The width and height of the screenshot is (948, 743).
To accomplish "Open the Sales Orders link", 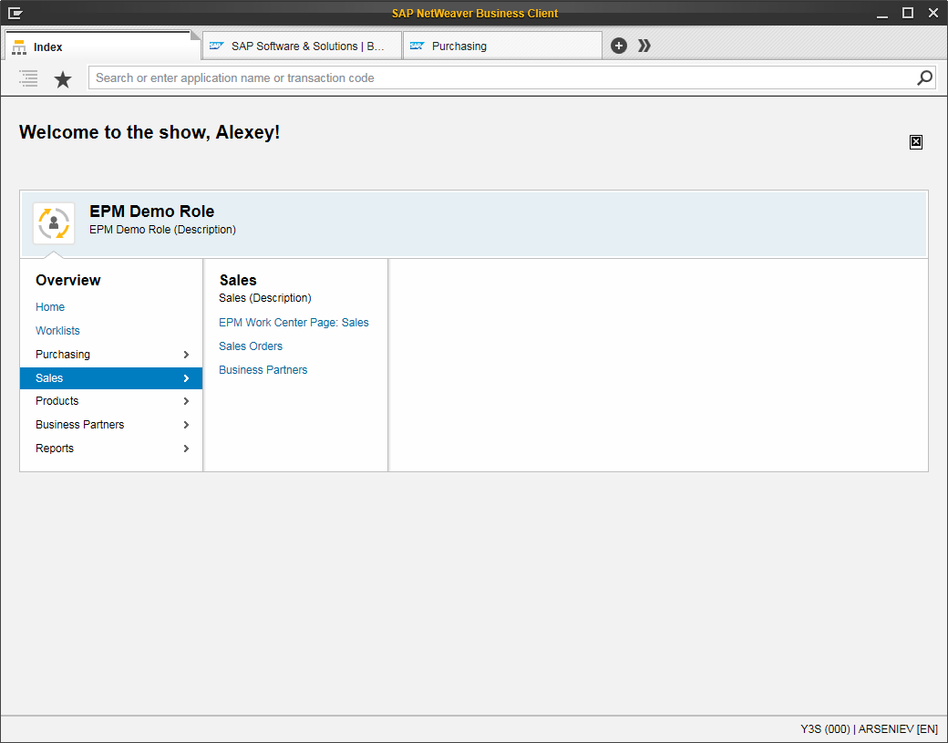I will click(x=251, y=346).
